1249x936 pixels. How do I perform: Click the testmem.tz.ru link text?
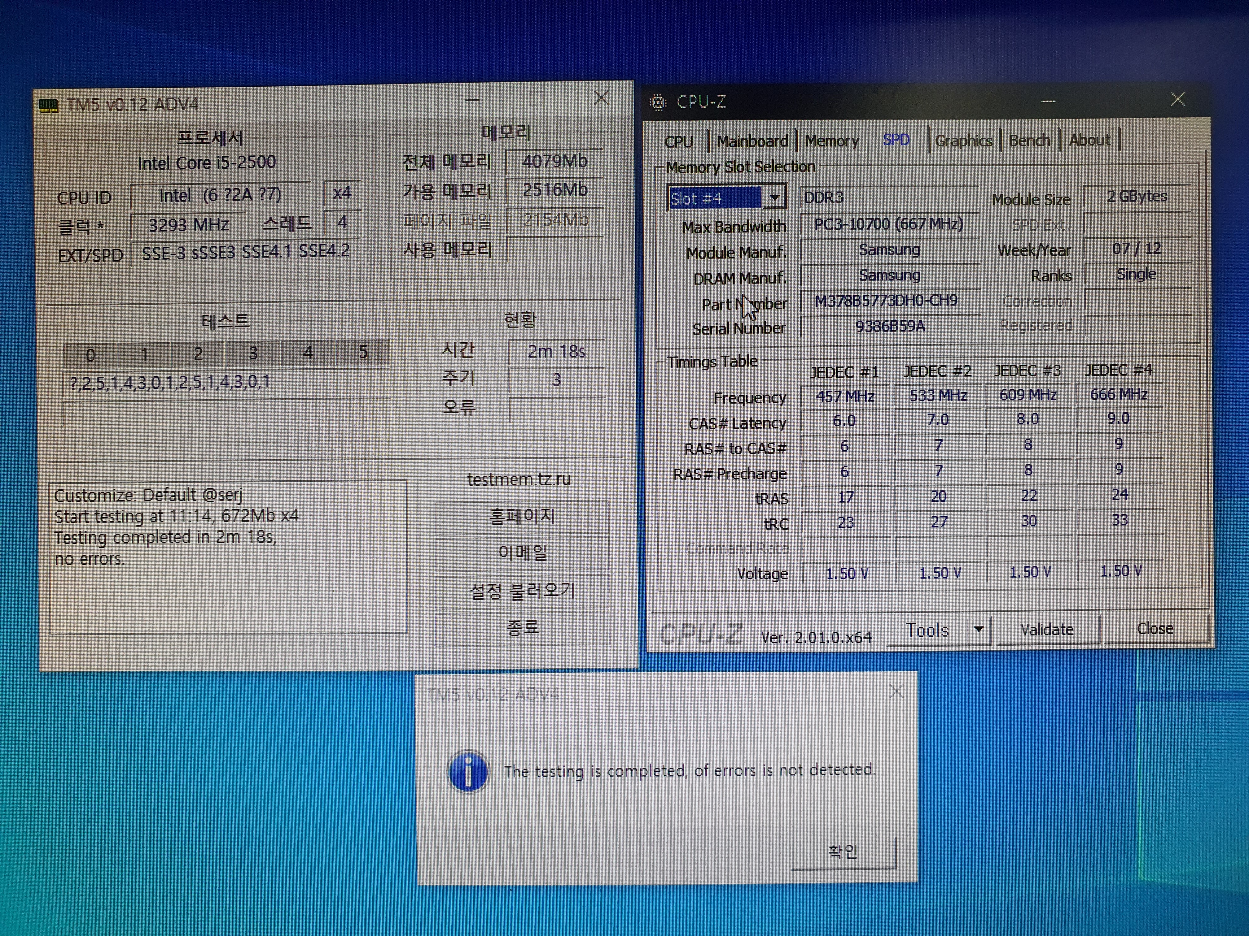[518, 479]
